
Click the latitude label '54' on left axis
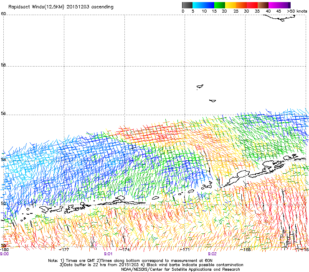[3, 159]
